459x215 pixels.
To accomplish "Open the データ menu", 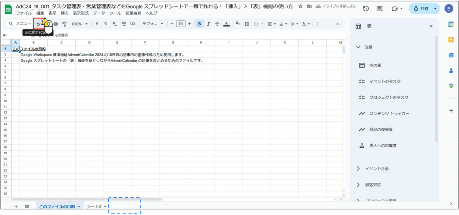I will (x=99, y=13).
